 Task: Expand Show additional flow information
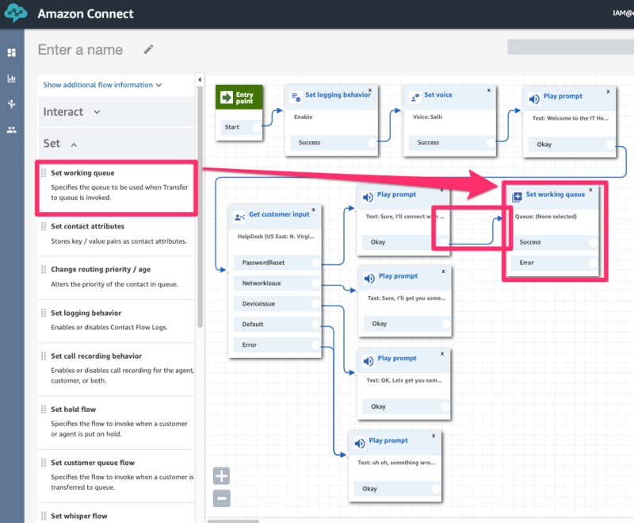[x=102, y=85]
